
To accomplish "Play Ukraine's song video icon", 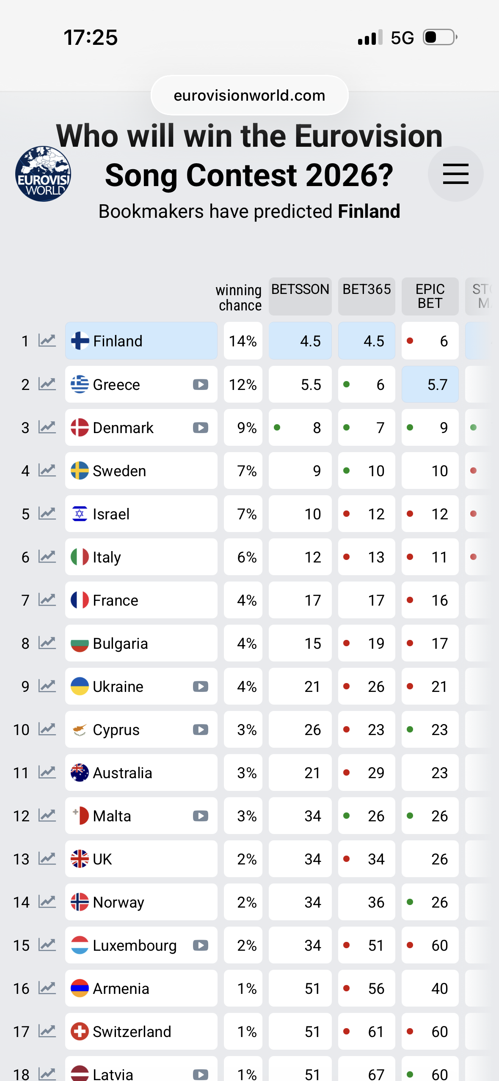I will click(x=201, y=686).
